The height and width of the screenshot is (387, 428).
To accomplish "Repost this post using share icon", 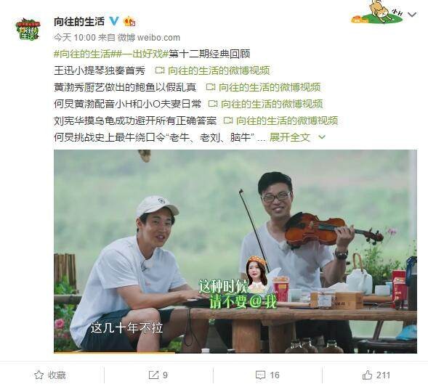I will point(158,375).
